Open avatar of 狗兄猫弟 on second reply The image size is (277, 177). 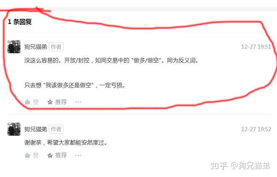pyautogui.click(x=14, y=129)
